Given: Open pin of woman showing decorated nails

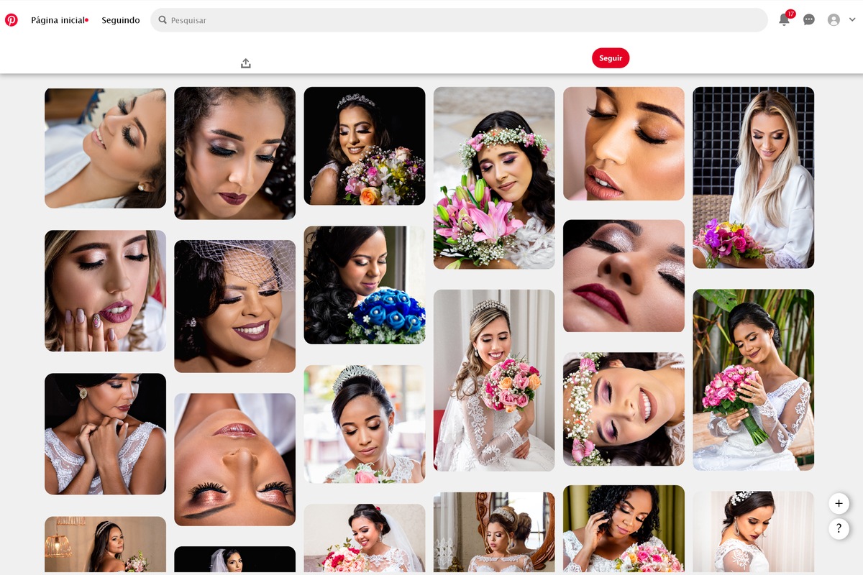Looking at the screenshot, I should click(105, 290).
